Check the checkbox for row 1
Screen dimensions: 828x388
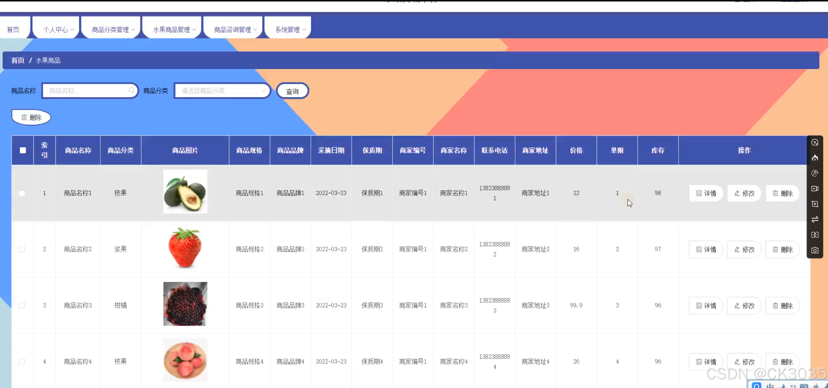pyautogui.click(x=22, y=193)
